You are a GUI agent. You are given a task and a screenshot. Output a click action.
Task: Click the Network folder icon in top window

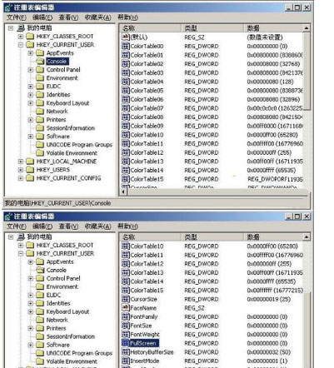click(x=40, y=112)
